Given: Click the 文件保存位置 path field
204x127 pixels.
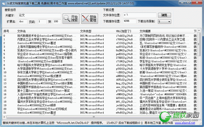Looking at the screenshot, I should (x=140, y=15).
